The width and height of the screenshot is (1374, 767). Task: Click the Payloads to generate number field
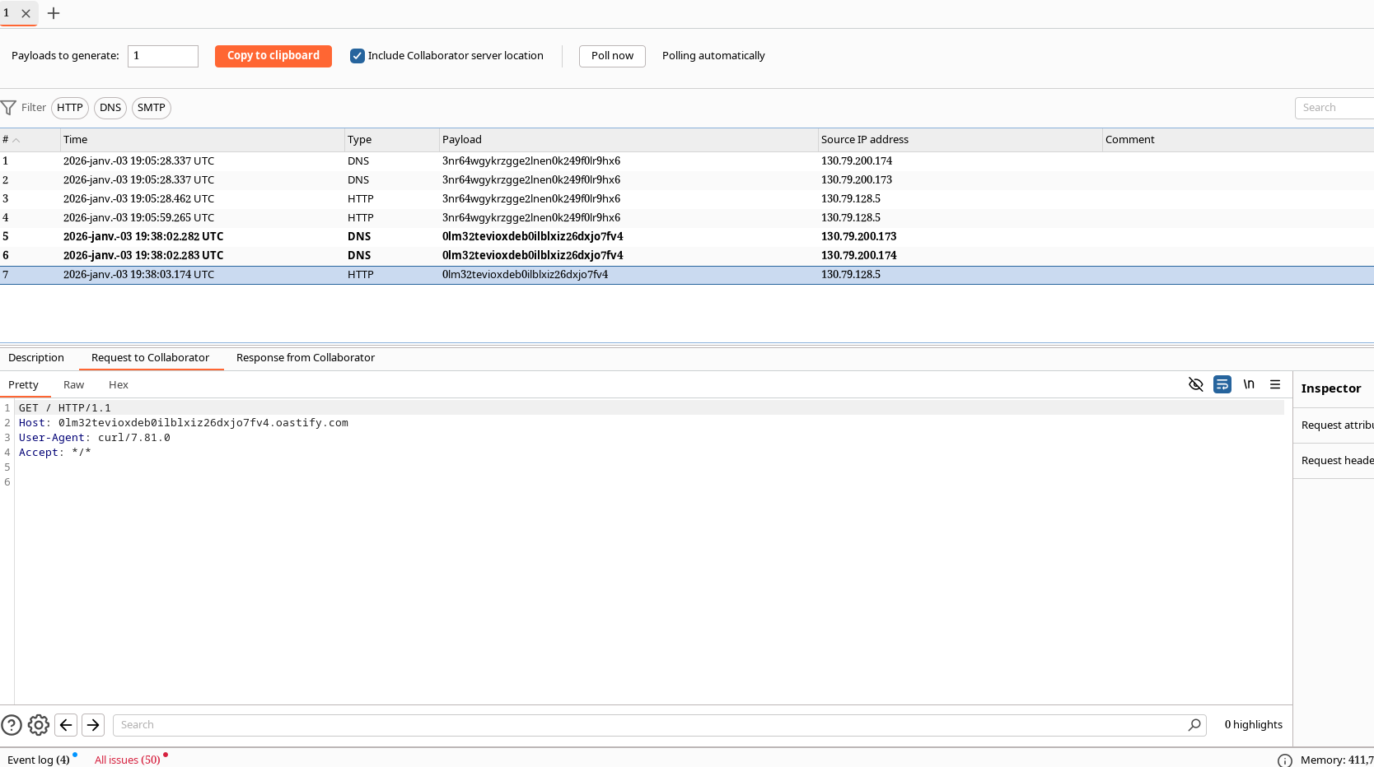pyautogui.click(x=163, y=56)
